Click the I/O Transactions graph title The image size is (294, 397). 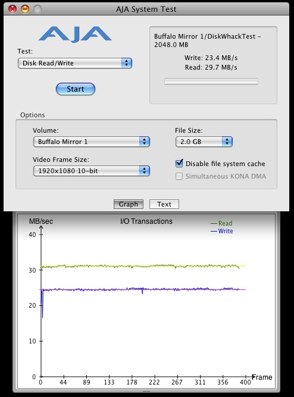pyautogui.click(x=146, y=221)
